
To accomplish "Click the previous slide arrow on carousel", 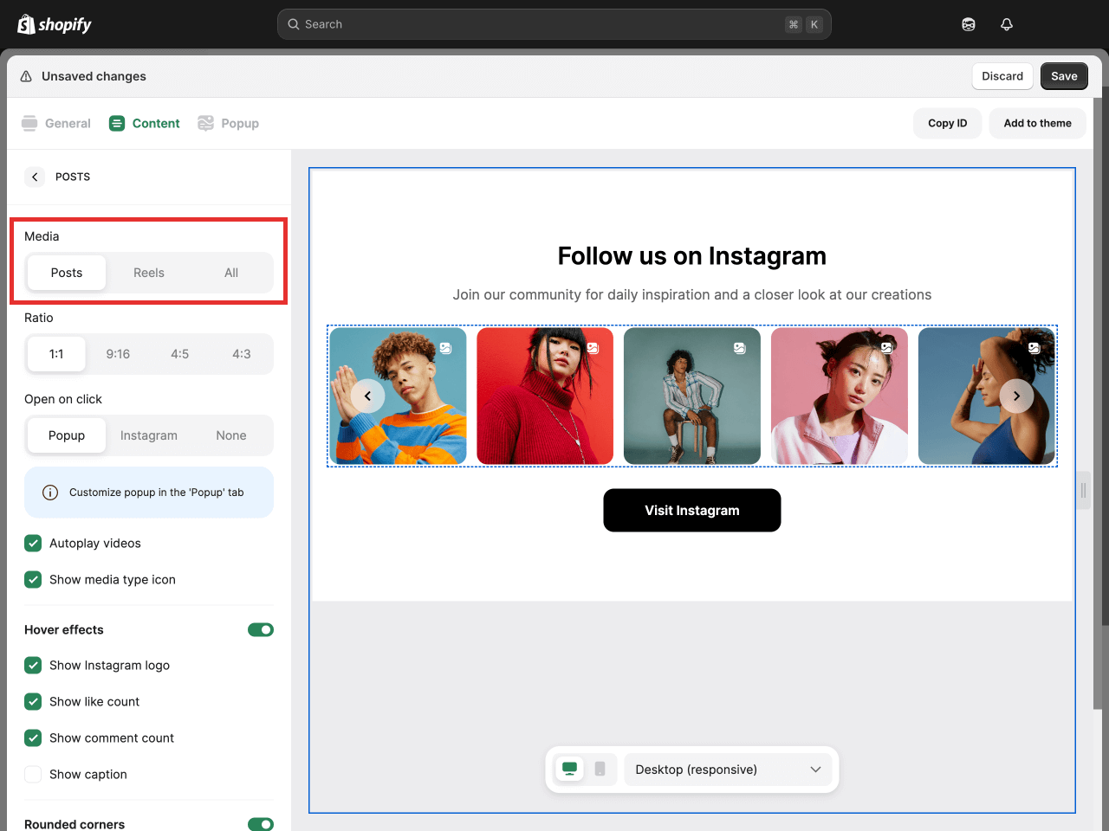I will pyautogui.click(x=367, y=396).
